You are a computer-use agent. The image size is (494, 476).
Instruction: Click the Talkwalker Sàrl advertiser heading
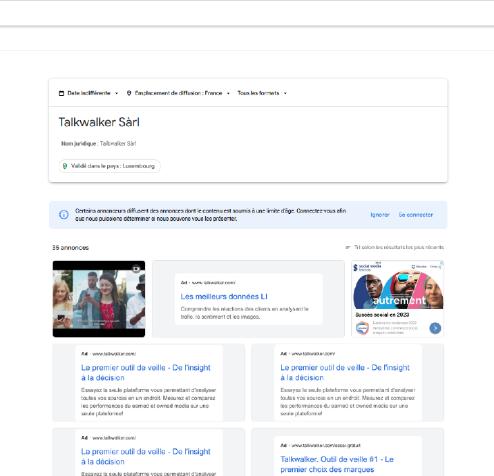99,122
